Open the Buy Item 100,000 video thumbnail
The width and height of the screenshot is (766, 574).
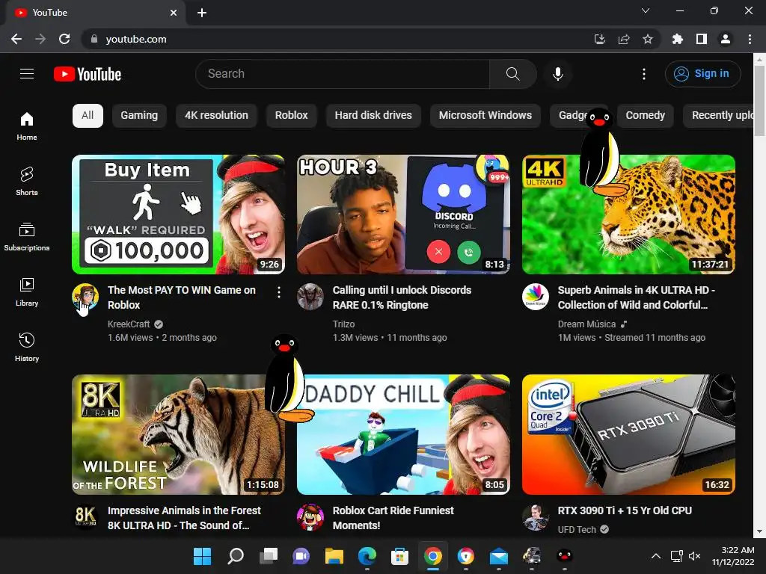coord(178,215)
